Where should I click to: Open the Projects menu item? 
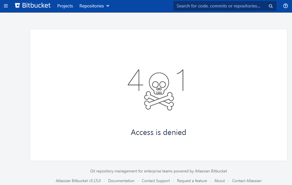pos(65,6)
